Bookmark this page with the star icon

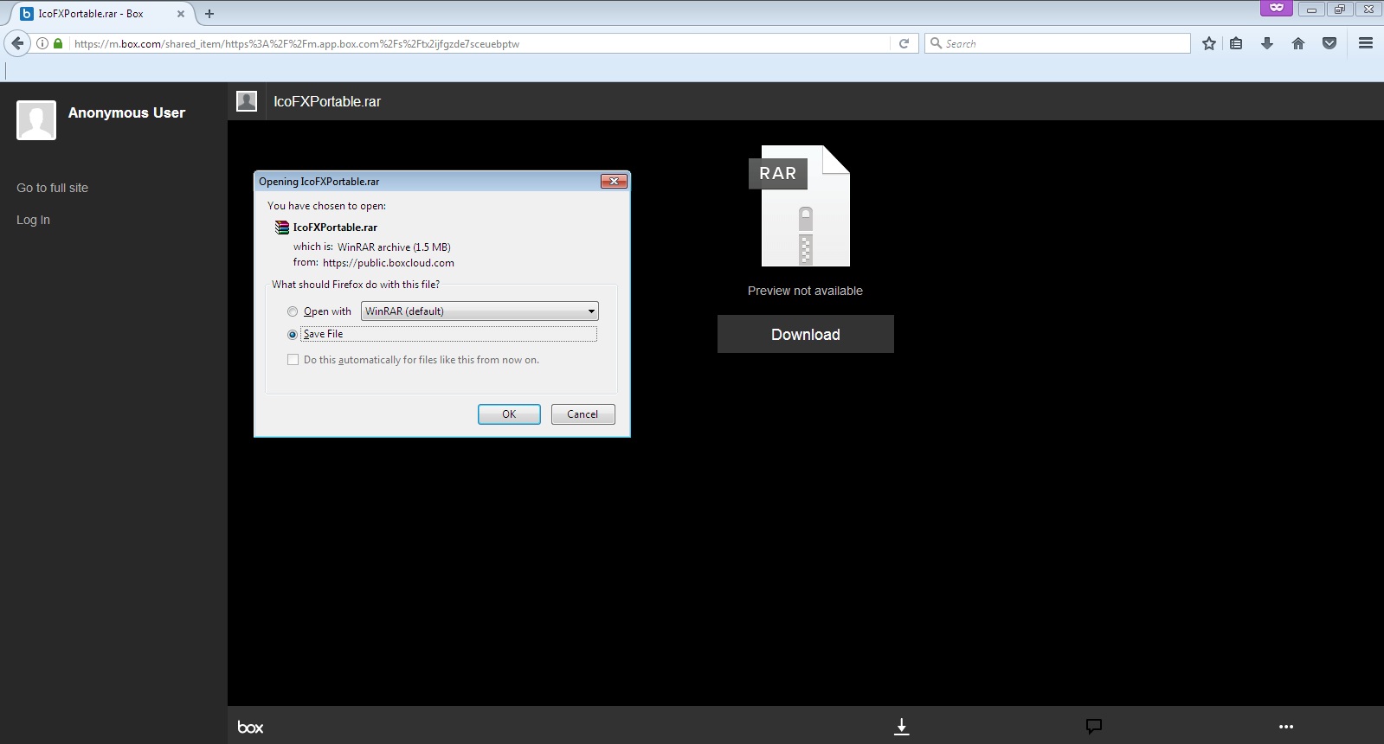point(1209,43)
